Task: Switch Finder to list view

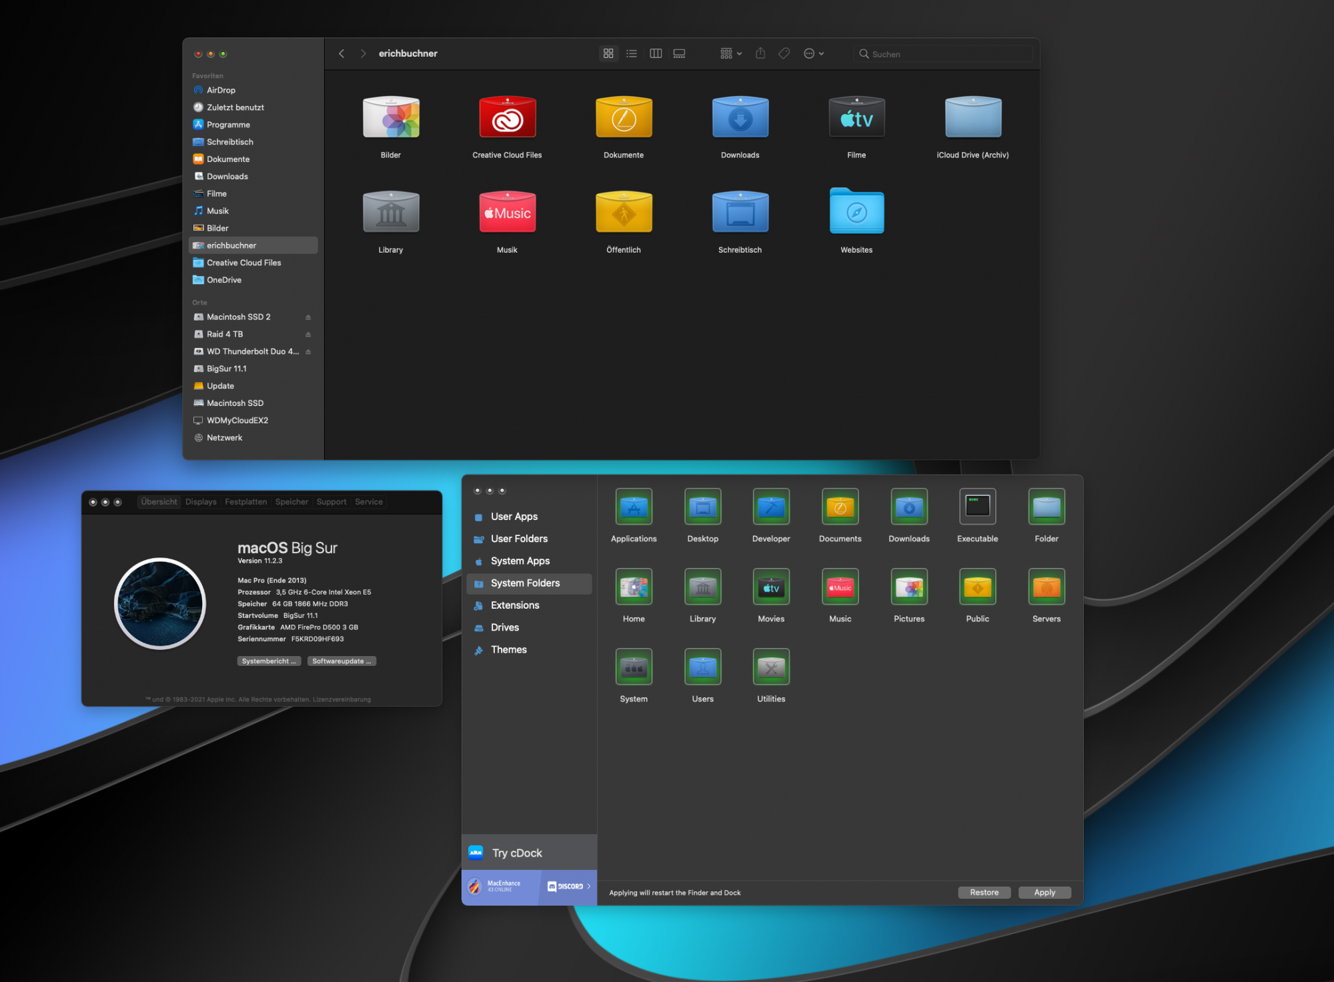Action: [x=632, y=53]
